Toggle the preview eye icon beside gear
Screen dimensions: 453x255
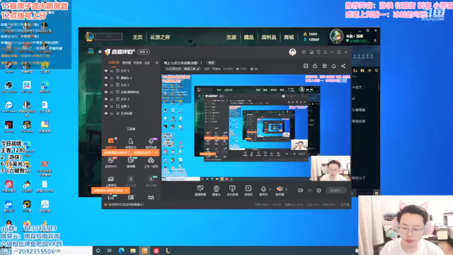coord(310,191)
